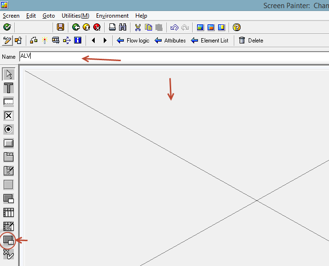Viewport: 329px width, 266px height.
Task: Click the Element List button
Action: (209, 41)
